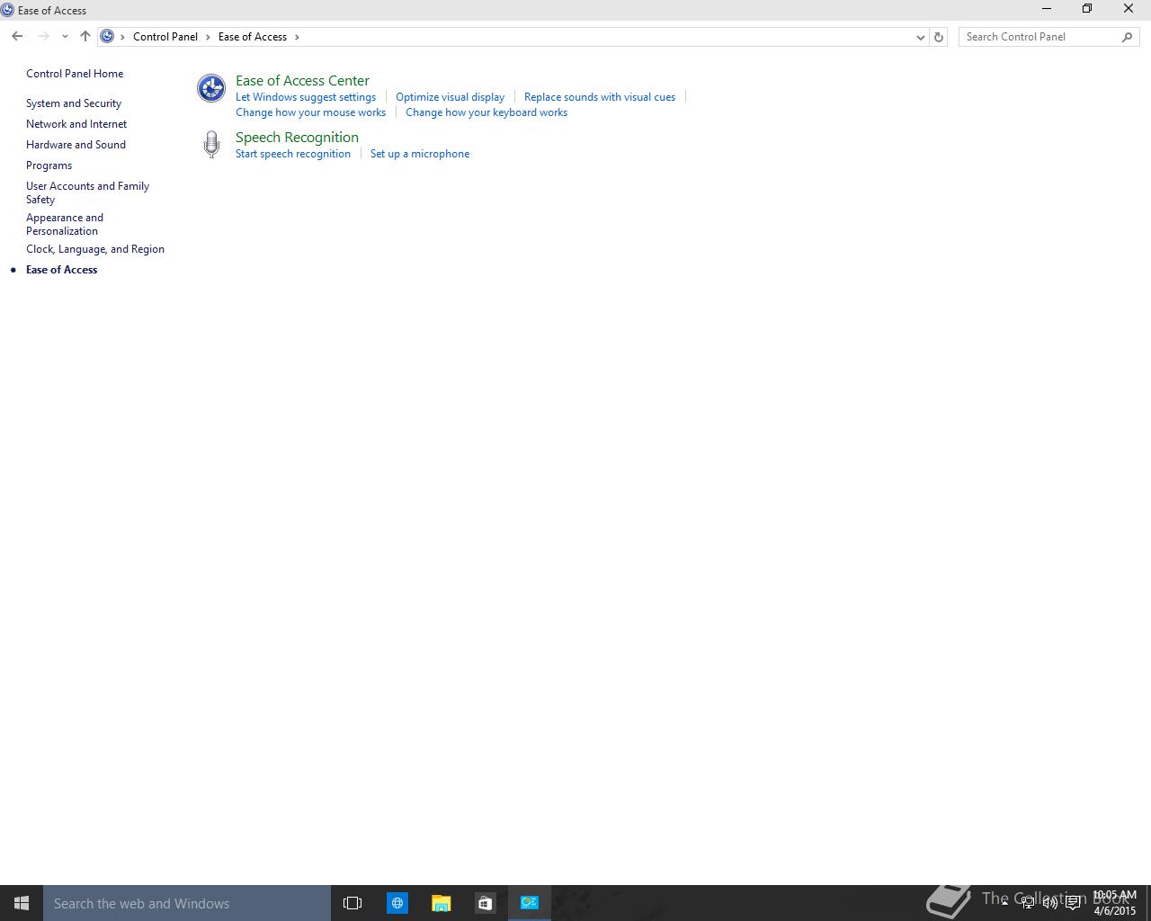Click the Forward navigation arrow
The image size is (1151, 921).
(43, 37)
